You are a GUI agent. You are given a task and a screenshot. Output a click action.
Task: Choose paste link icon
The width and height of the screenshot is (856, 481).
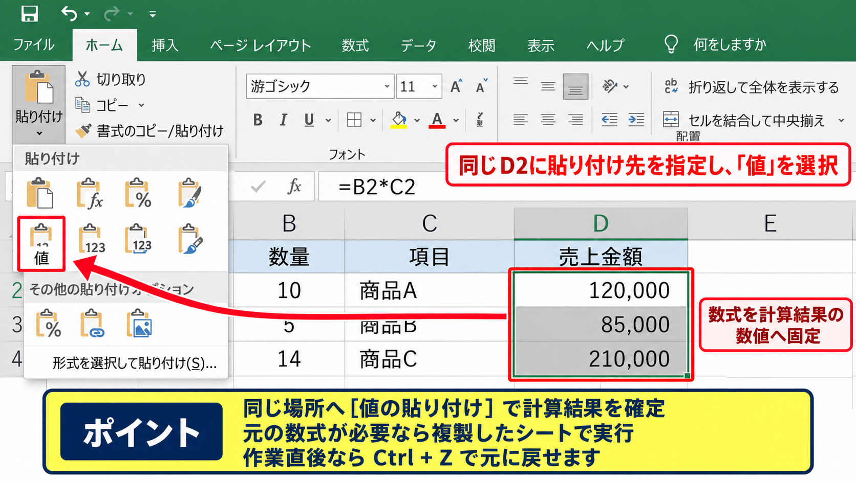click(92, 323)
